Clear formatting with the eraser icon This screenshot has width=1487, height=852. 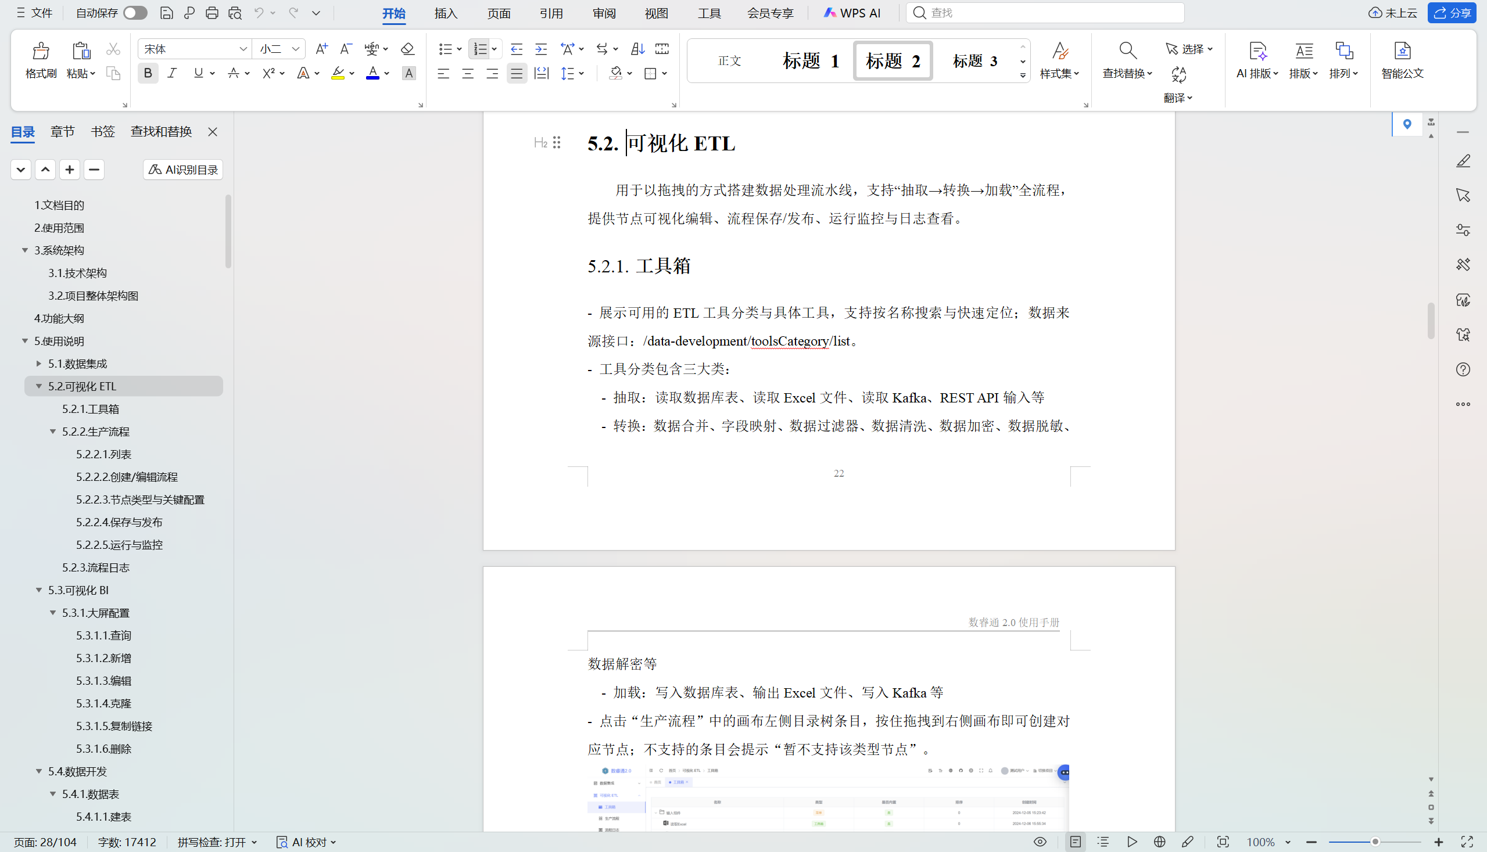point(406,49)
